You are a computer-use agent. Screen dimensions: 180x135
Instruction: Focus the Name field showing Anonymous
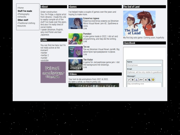click(x=144, y=65)
